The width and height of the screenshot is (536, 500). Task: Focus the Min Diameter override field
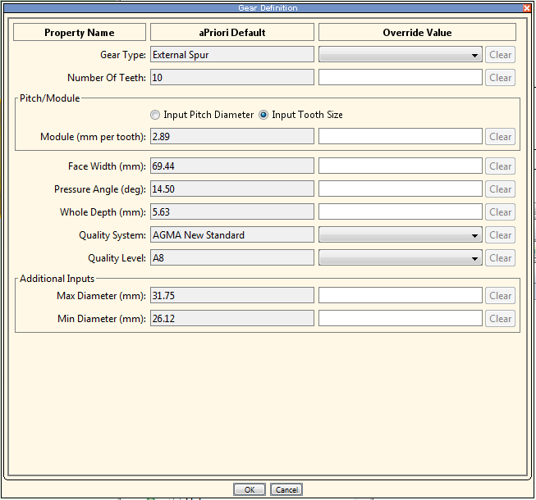(400, 319)
